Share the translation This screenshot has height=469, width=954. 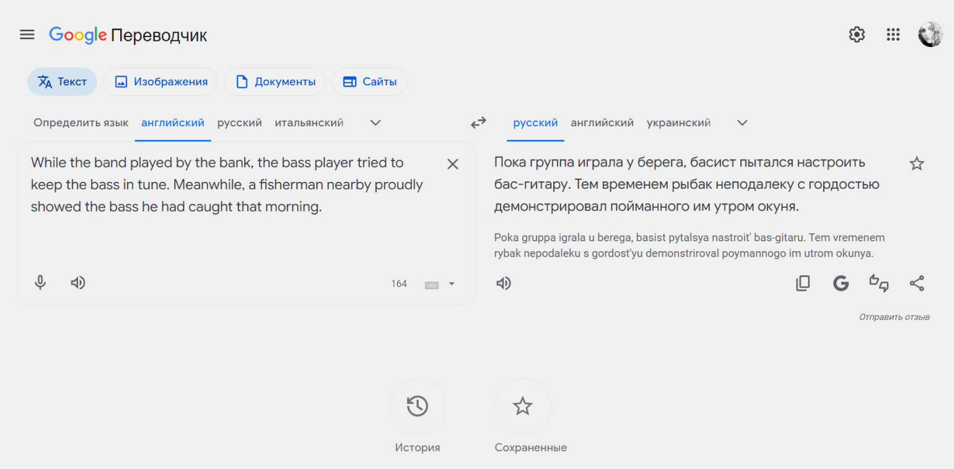(917, 283)
